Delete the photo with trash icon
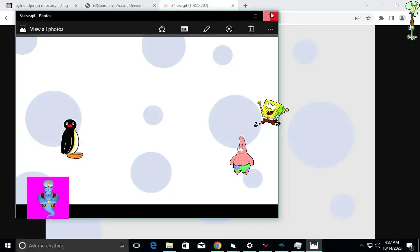420x252 pixels. tap(251, 29)
